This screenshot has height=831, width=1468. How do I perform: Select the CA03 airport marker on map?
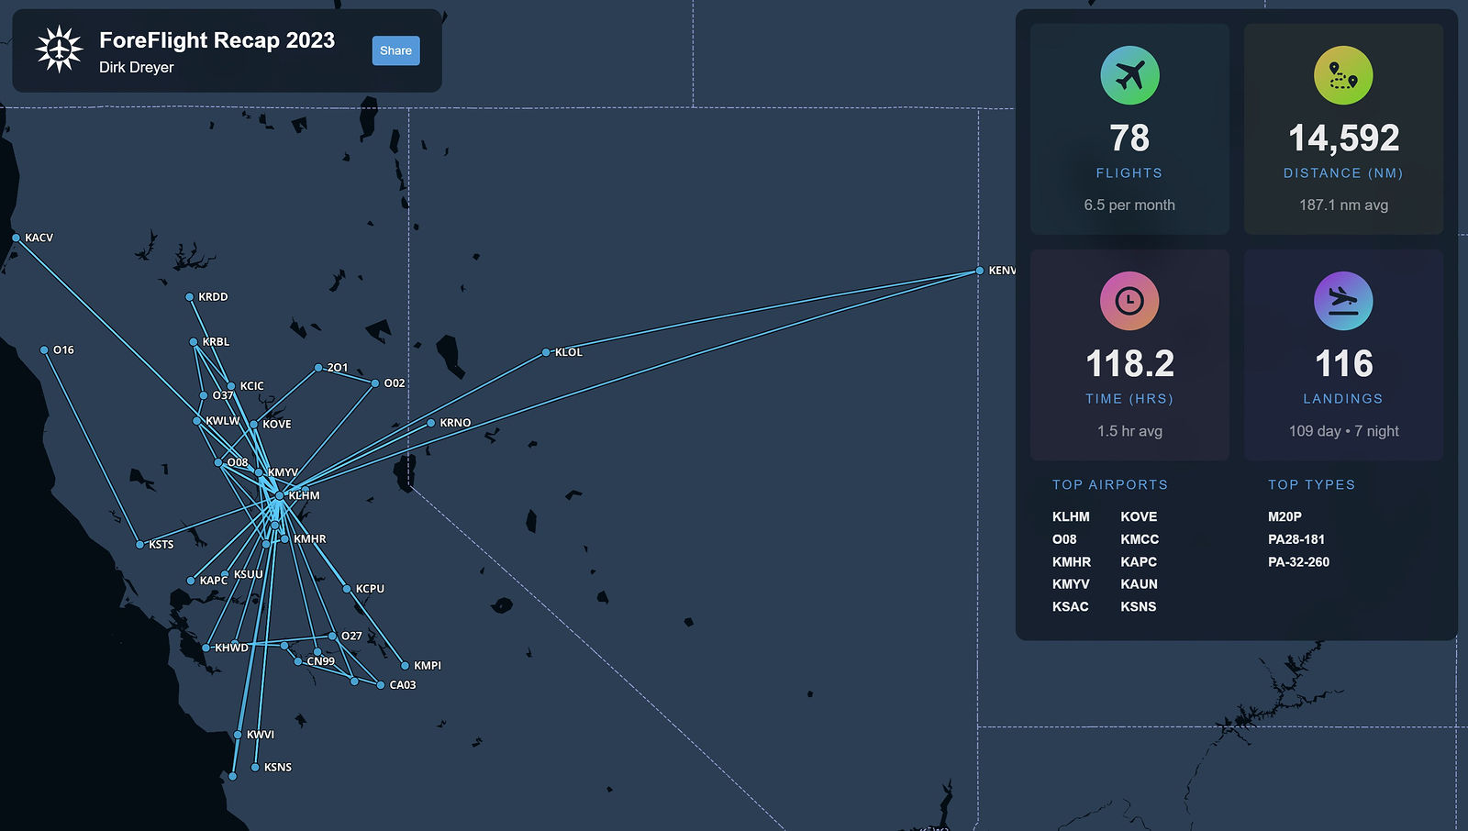point(381,685)
